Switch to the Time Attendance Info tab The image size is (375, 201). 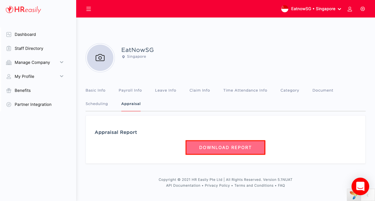pyautogui.click(x=245, y=90)
